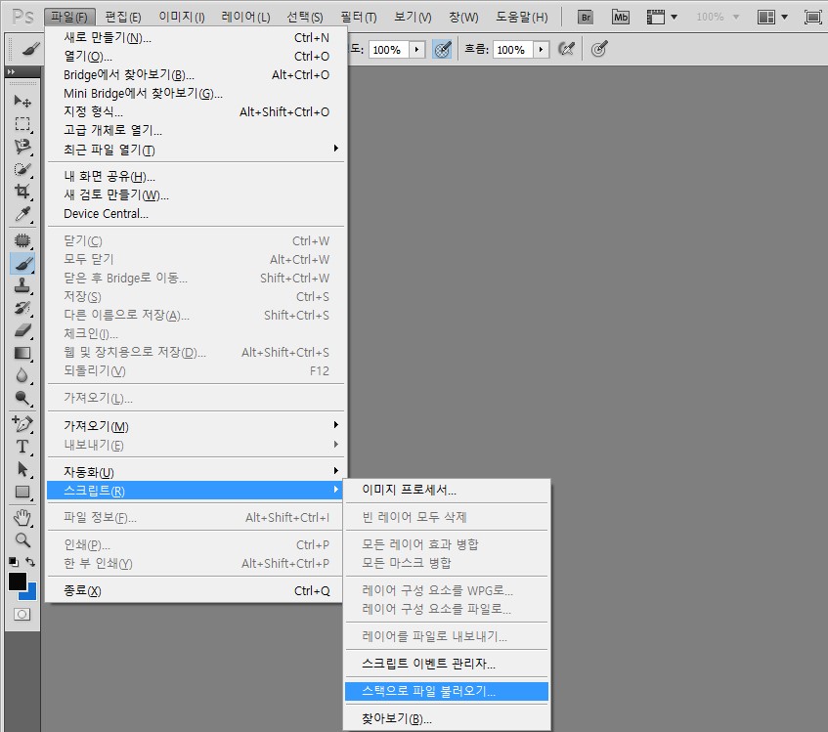Image resolution: width=828 pixels, height=732 pixels.
Task: Open the Screen Mode switcher
Action: pos(812,17)
